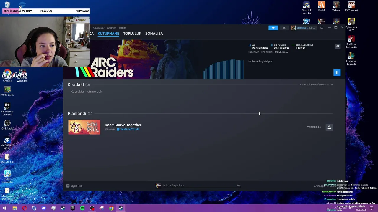Select the 591.86-desk driver file icon
Viewport: 378px width, 212px height.
tap(7, 91)
